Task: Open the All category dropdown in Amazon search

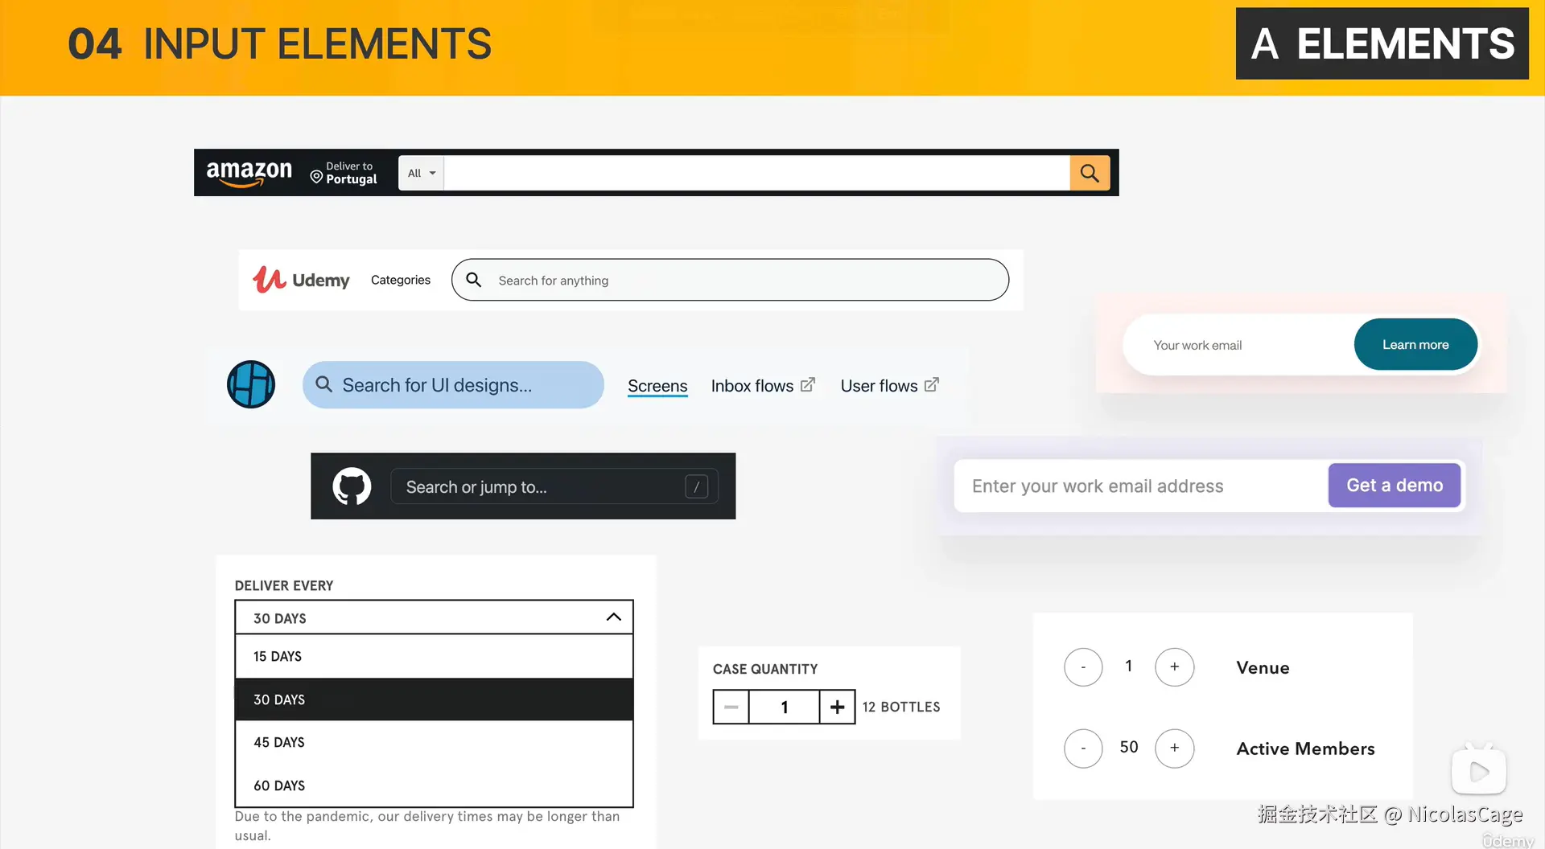Action: pyautogui.click(x=422, y=173)
